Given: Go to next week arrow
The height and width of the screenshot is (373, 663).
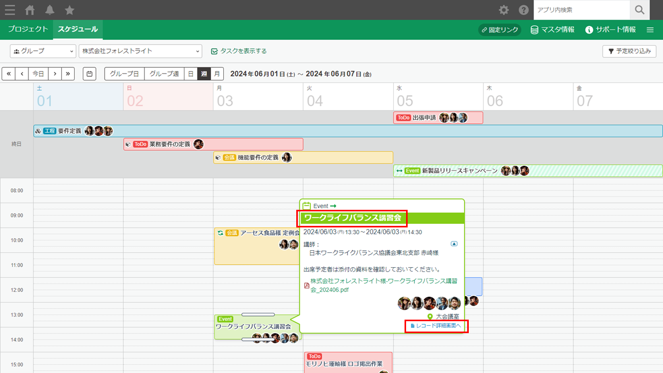Looking at the screenshot, I should coord(55,74).
